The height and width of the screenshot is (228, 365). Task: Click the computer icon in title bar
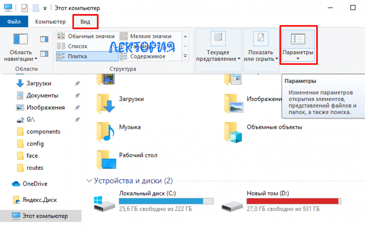8,8
